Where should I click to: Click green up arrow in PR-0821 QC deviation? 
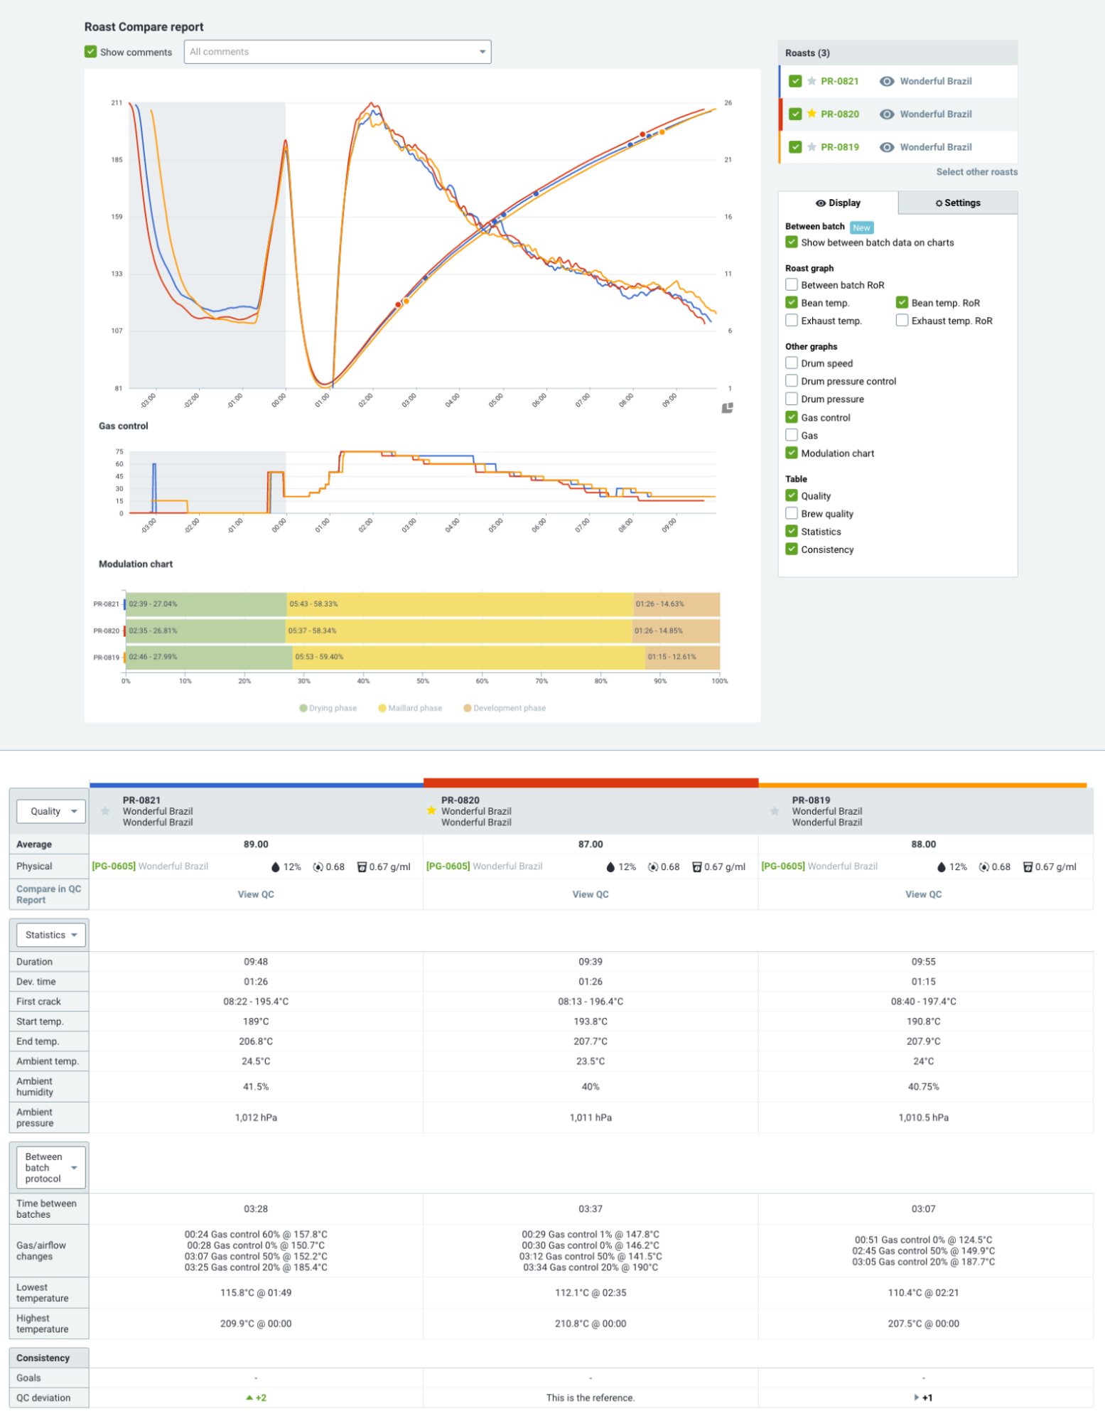[x=249, y=1398]
